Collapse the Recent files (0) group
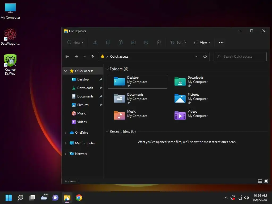272x204 pixels. [107, 131]
